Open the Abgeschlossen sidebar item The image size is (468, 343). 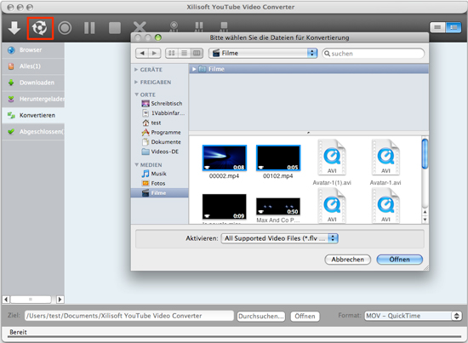pos(33,132)
